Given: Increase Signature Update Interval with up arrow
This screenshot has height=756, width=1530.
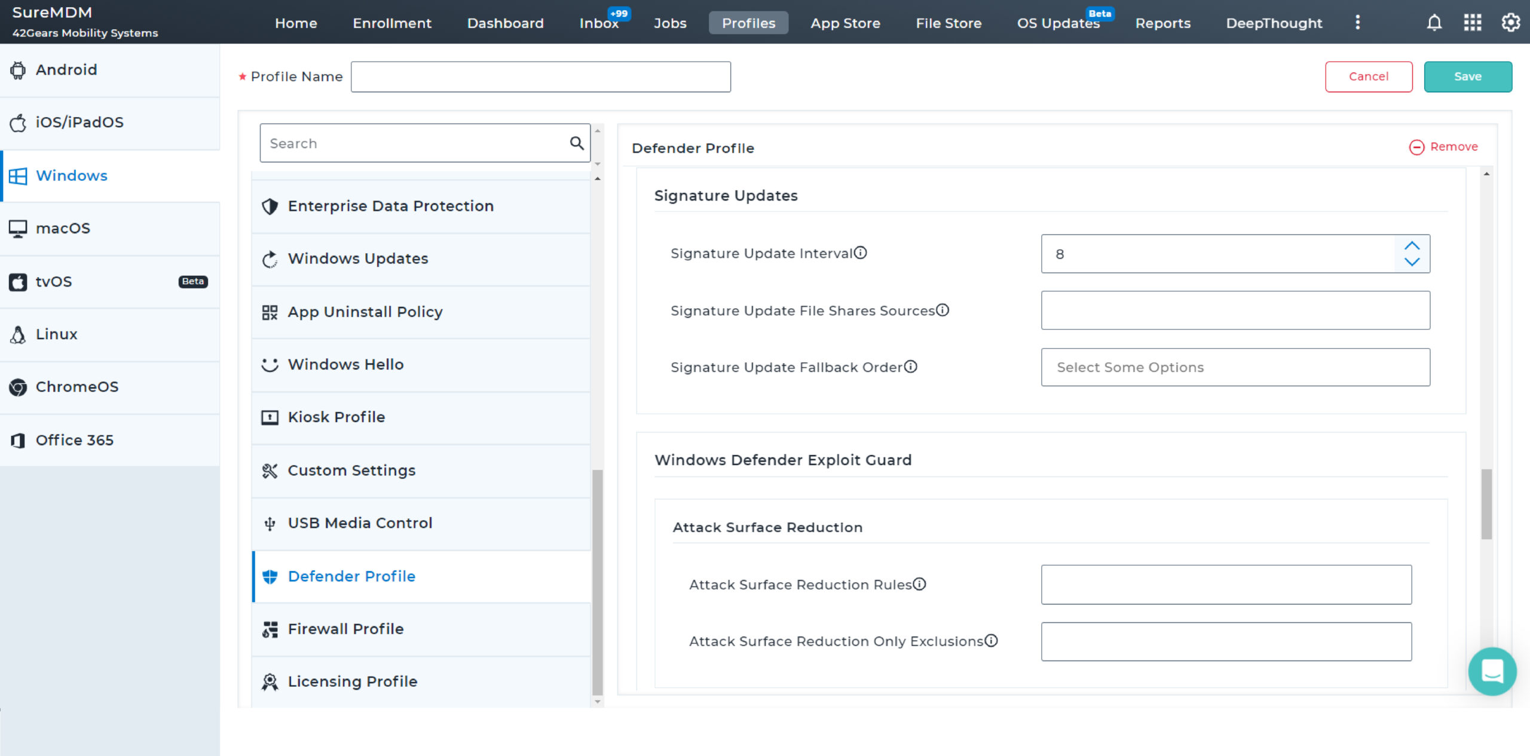Looking at the screenshot, I should (1412, 245).
